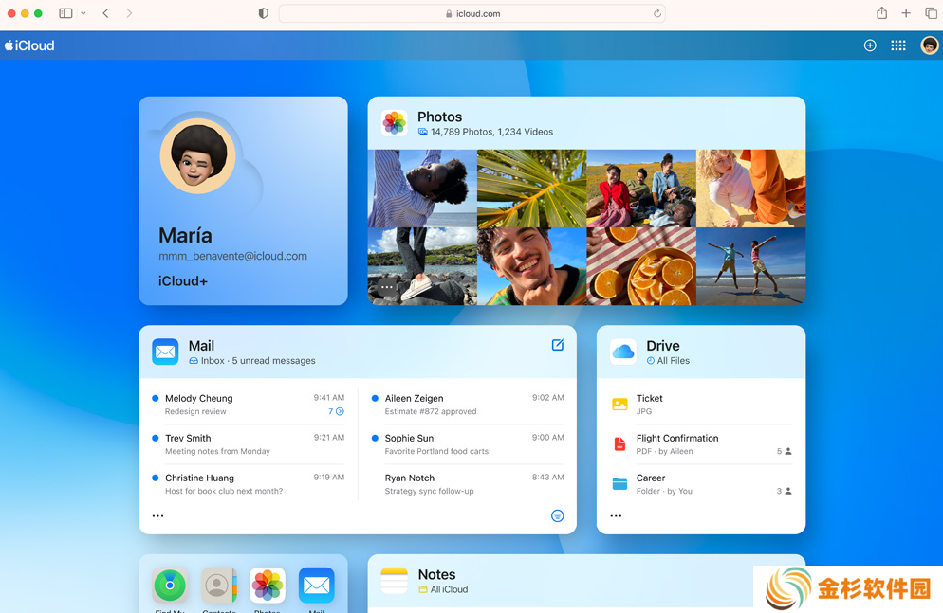943x613 pixels.
Task: Open more options ellipsis in Drive tile
Action: point(616,515)
